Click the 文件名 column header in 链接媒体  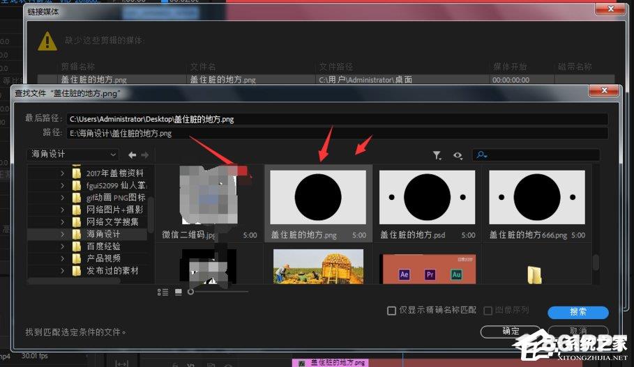pyautogui.click(x=203, y=67)
